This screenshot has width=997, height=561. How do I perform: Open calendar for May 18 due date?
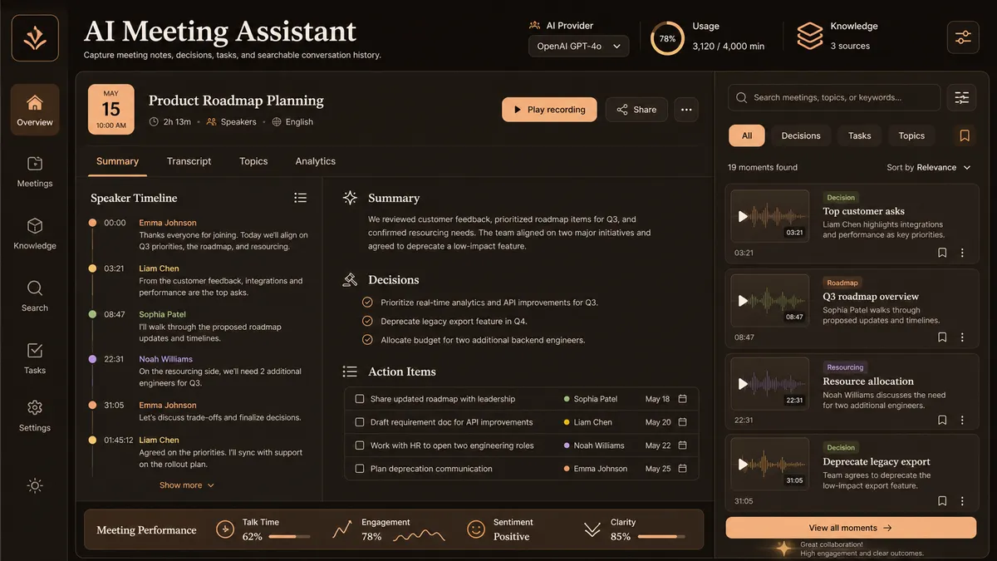(x=682, y=399)
